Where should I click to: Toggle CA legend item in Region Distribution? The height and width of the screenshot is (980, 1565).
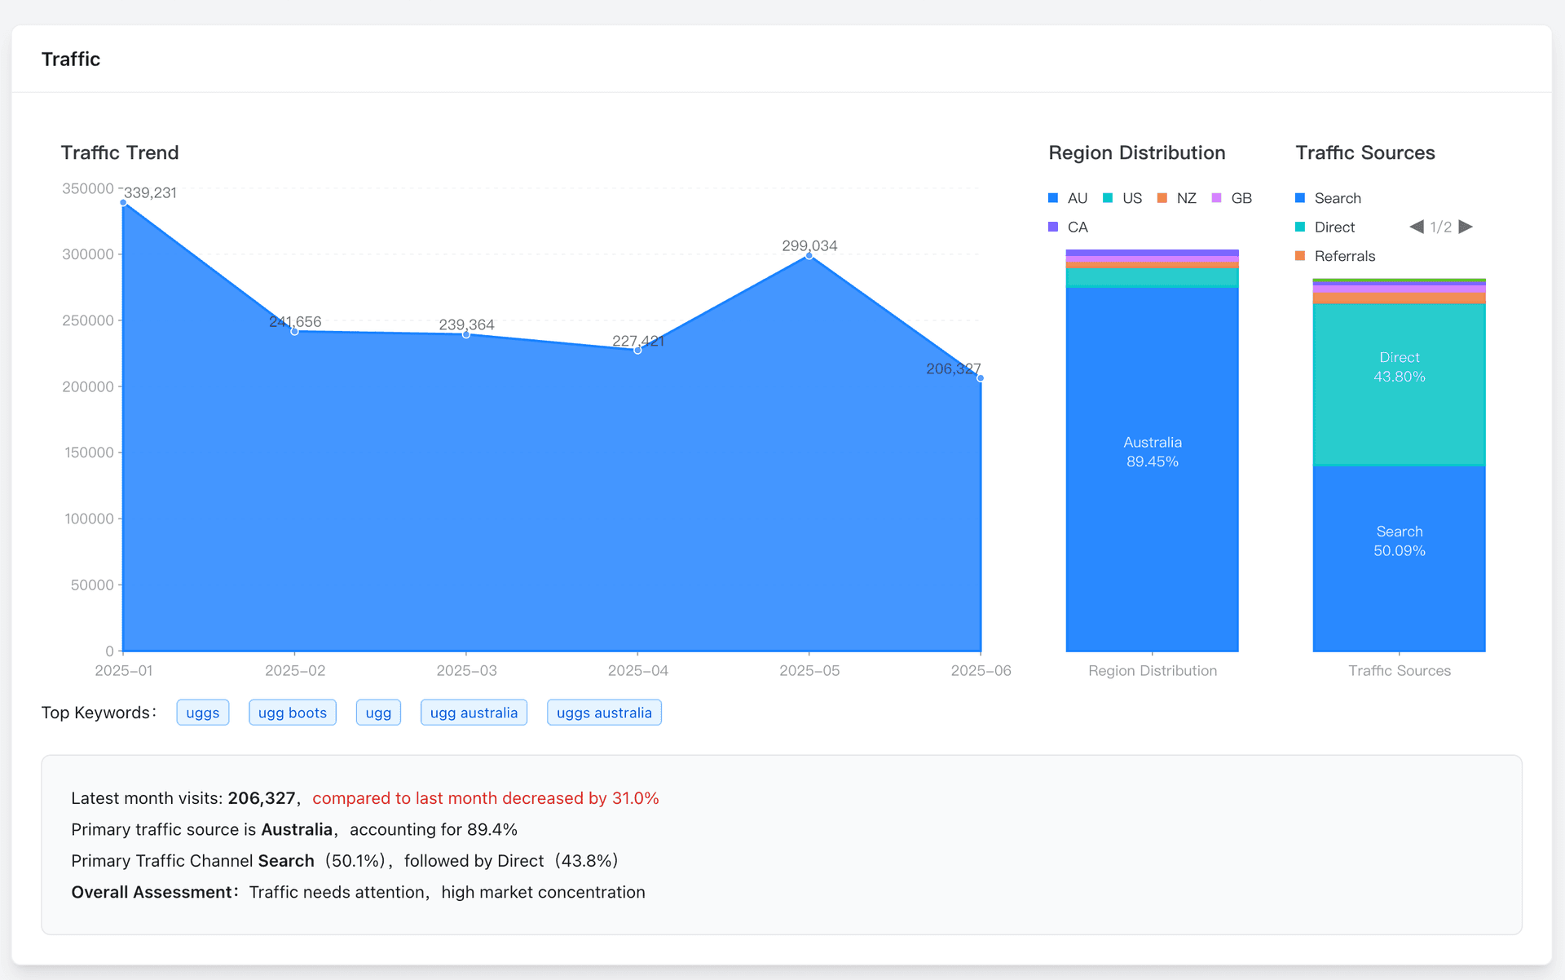tap(1068, 227)
